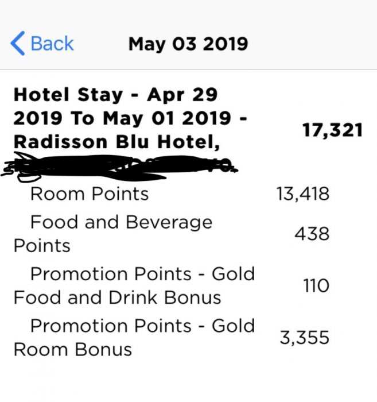Tap the word Points under Food and Beverage
This screenshot has height=402, width=377.
coord(42,246)
